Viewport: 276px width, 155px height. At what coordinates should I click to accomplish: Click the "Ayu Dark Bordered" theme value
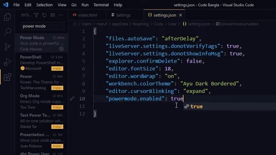tap(209, 84)
